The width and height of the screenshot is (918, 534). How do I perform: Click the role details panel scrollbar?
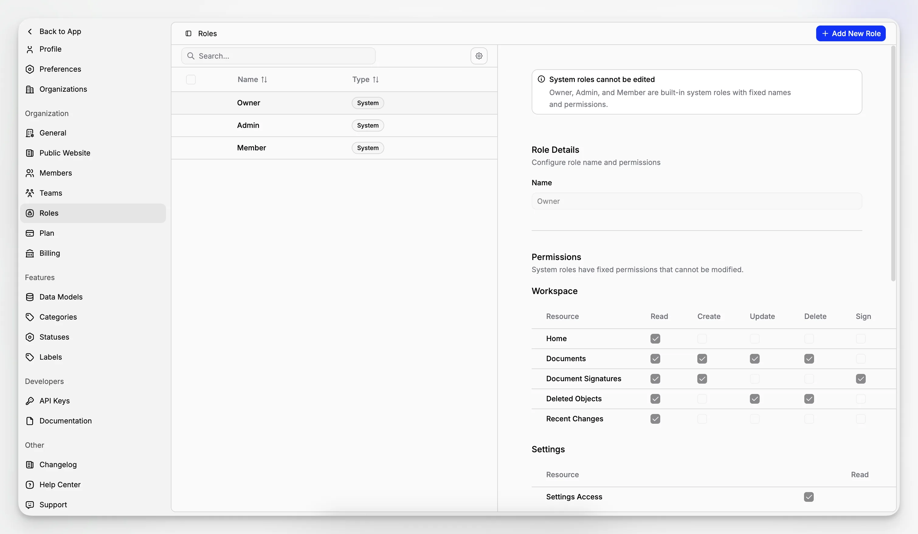tap(893, 163)
